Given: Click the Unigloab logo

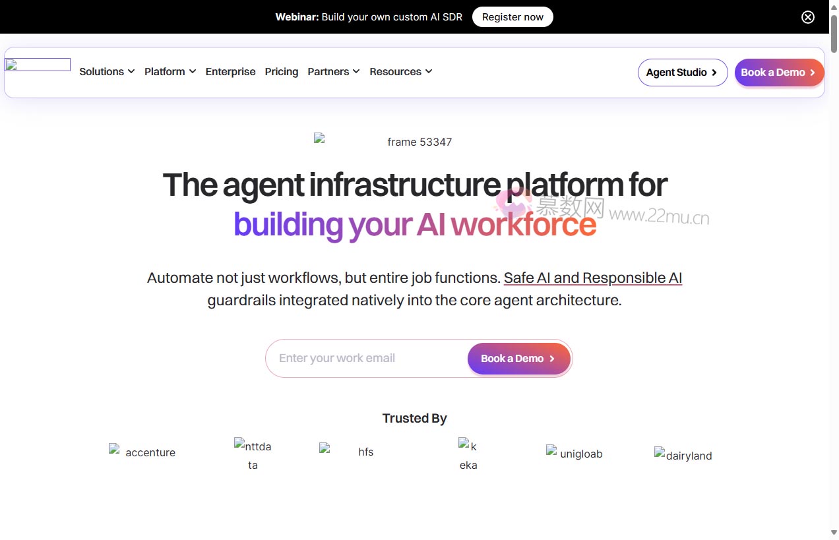Looking at the screenshot, I should click(x=575, y=454).
